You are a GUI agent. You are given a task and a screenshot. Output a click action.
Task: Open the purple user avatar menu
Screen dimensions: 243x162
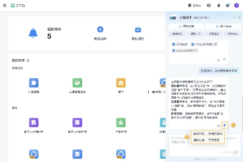click(237, 5)
